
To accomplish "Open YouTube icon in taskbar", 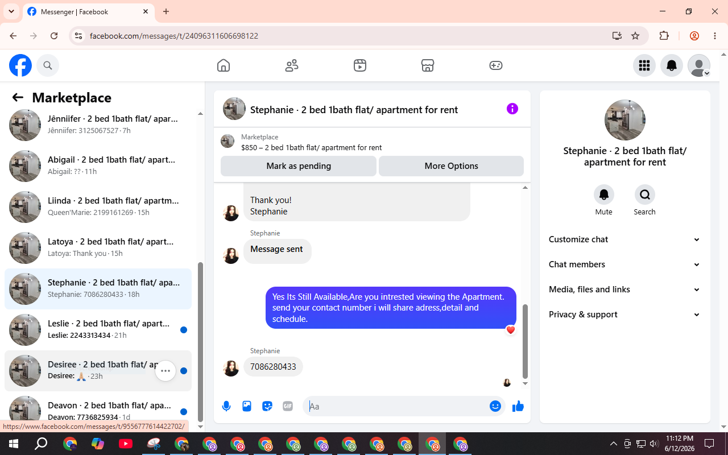I will [126, 444].
